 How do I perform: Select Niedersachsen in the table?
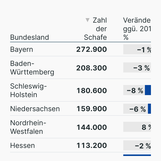coord(35,109)
